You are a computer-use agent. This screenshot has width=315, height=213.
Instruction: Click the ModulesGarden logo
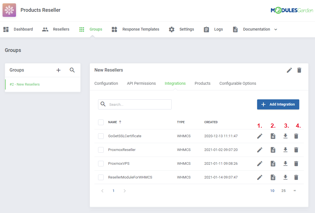coord(292,10)
